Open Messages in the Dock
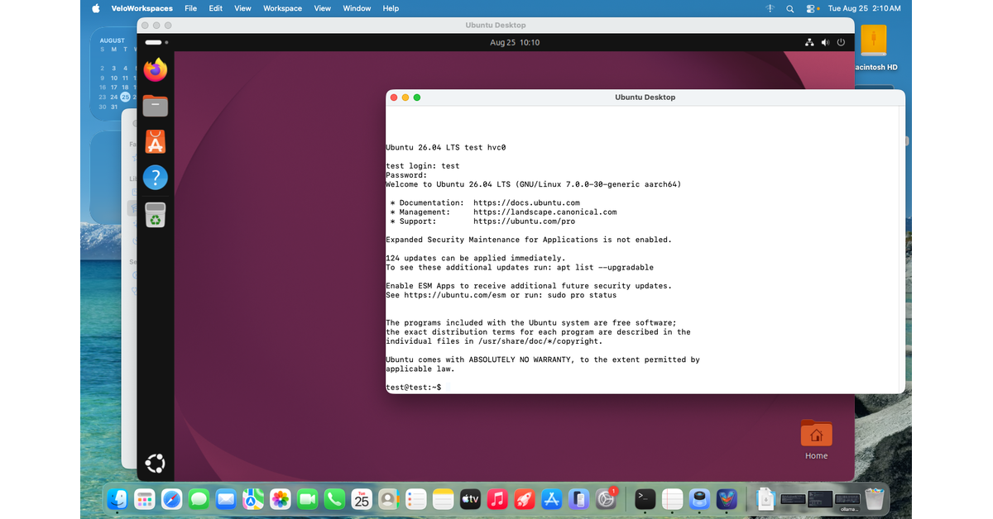Screen dimensions: 993x519 click(199, 498)
